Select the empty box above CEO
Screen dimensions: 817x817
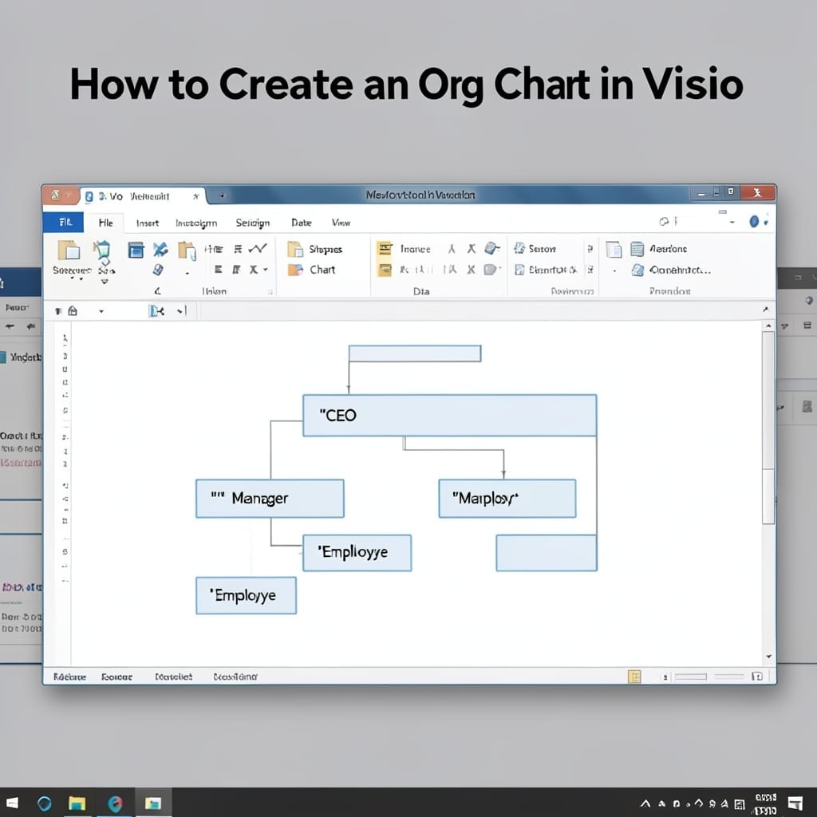coord(415,353)
